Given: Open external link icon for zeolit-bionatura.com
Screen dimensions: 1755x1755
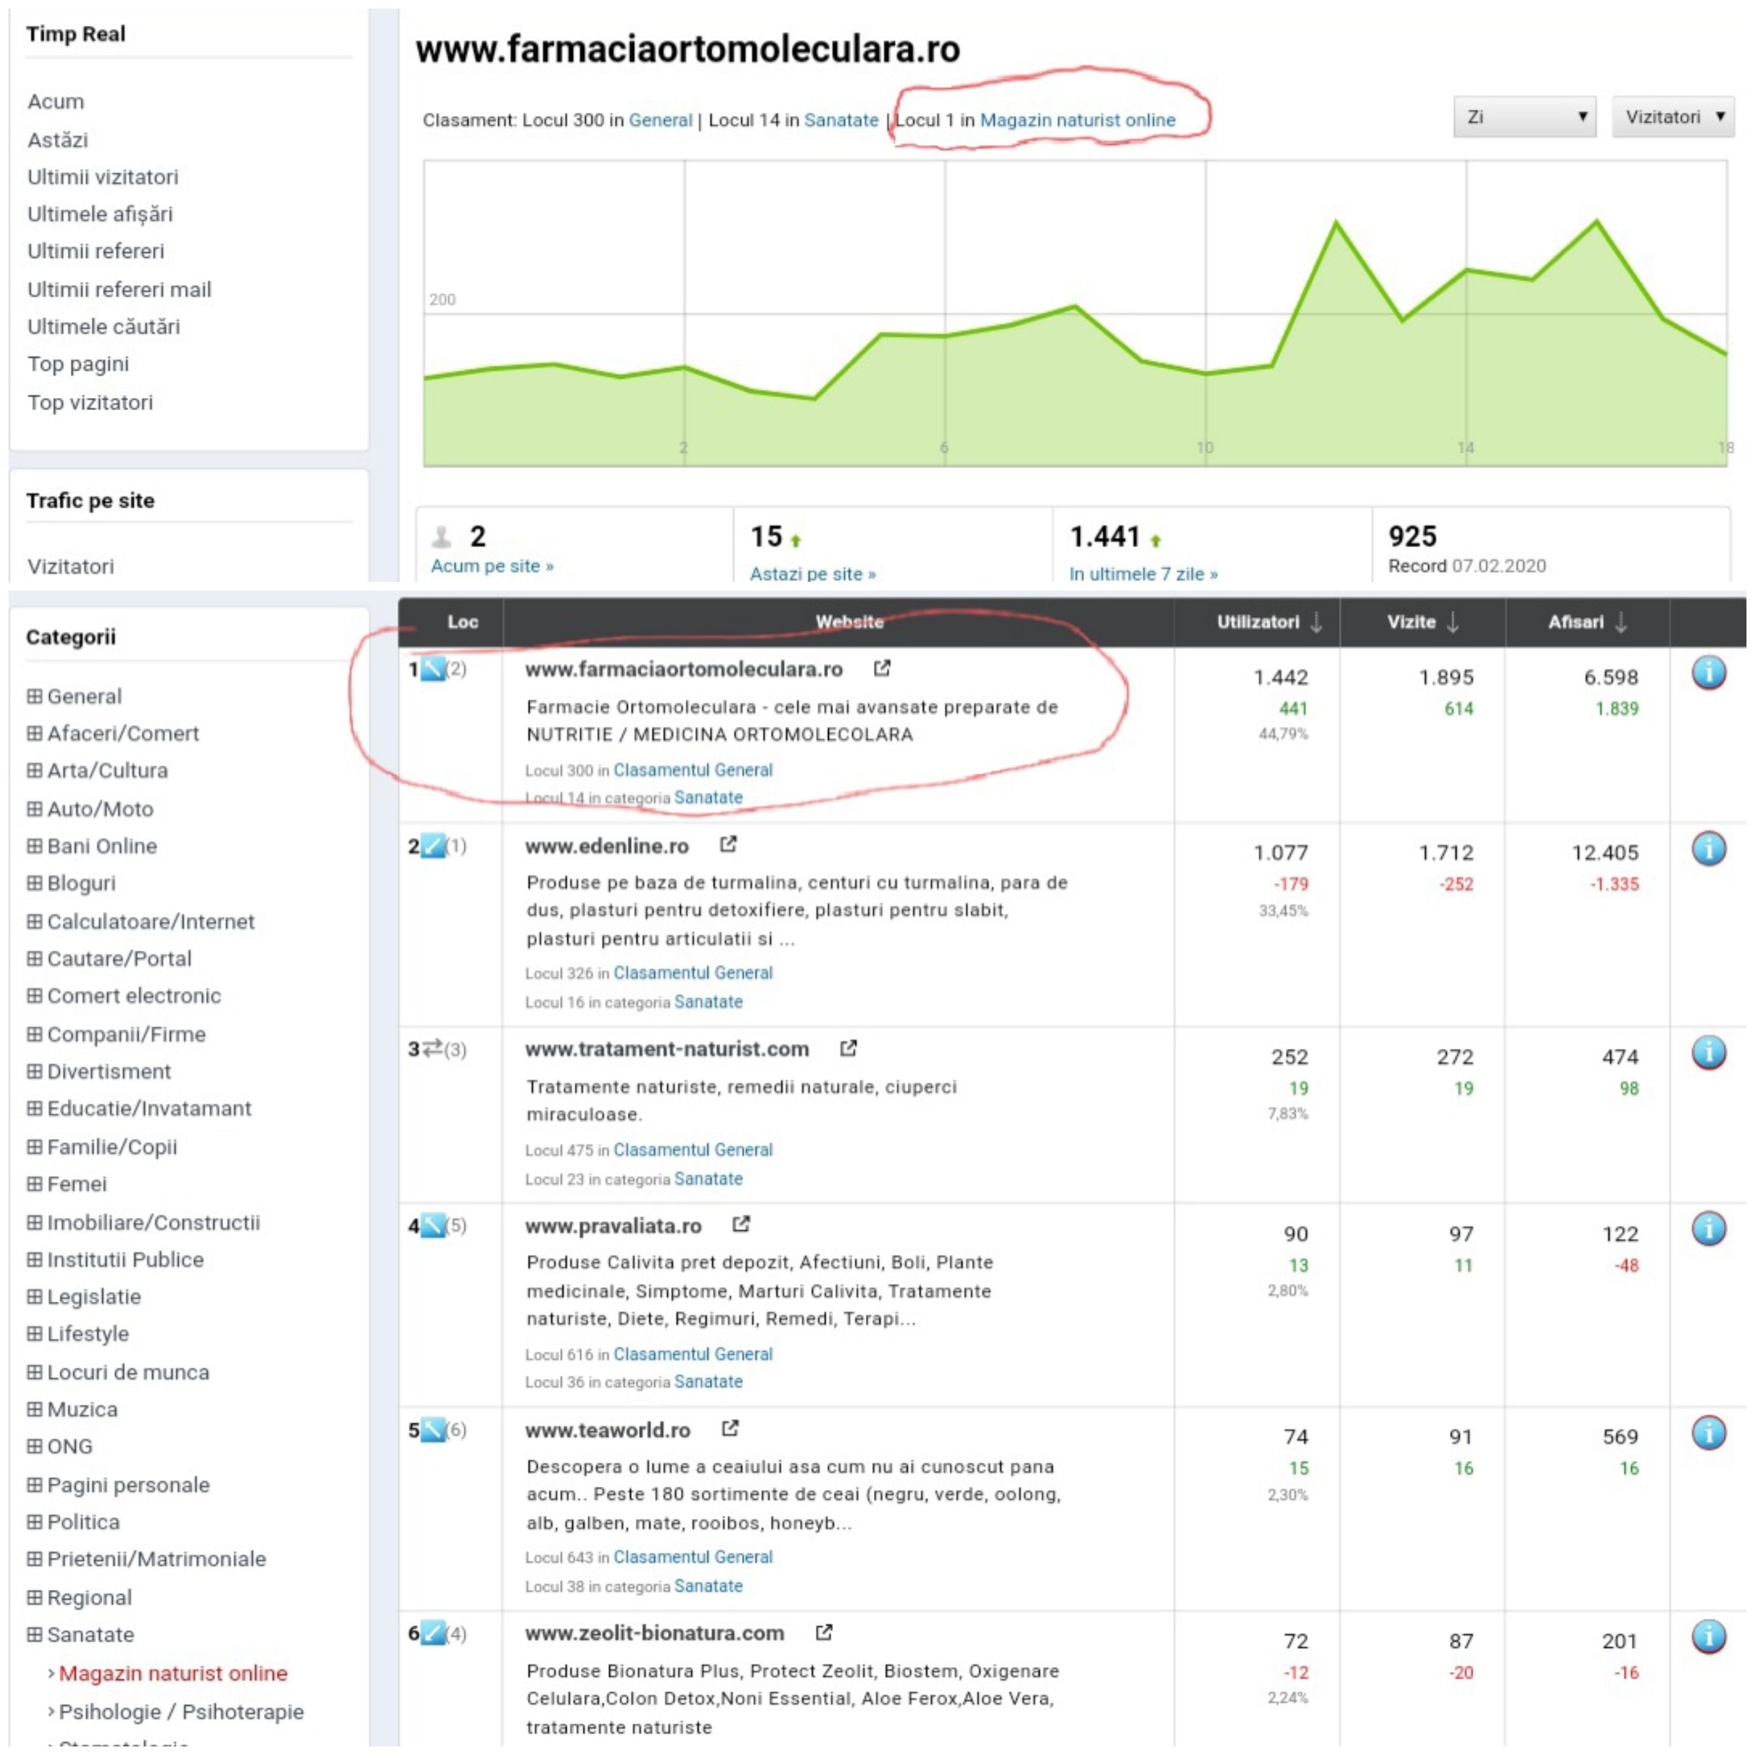Looking at the screenshot, I should [x=824, y=1633].
